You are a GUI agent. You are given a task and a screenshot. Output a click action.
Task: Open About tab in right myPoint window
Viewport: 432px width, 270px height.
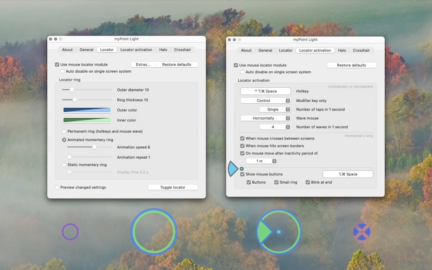[246, 50]
